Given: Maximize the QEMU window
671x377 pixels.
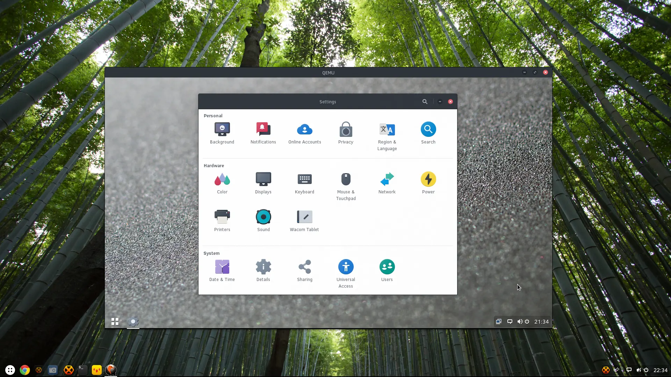Looking at the screenshot, I should click(x=535, y=72).
